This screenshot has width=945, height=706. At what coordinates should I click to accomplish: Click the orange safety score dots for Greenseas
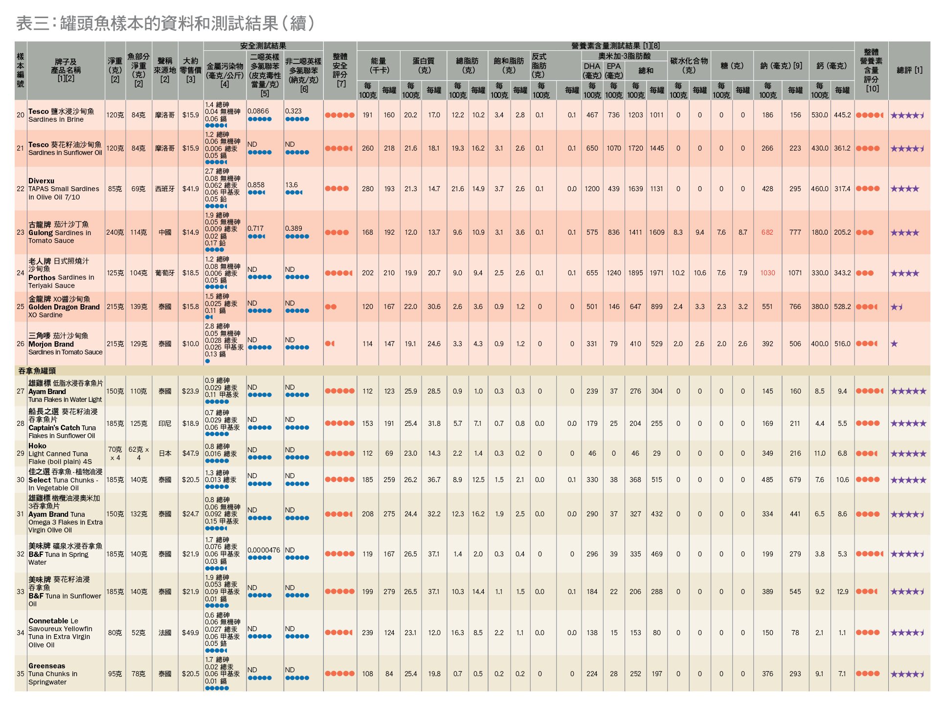[x=339, y=674]
